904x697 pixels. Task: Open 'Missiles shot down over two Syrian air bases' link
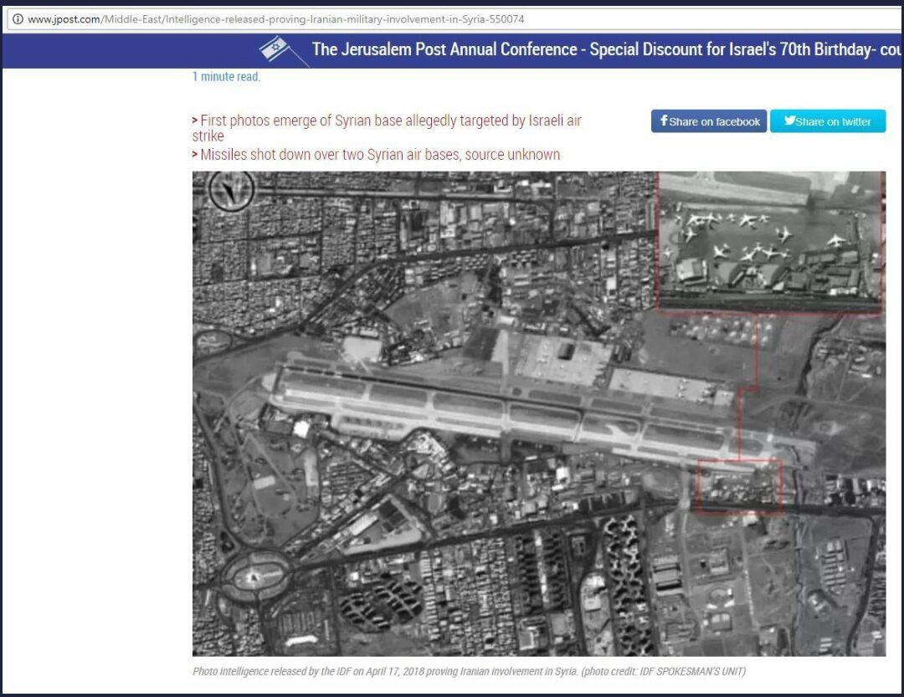(x=377, y=155)
